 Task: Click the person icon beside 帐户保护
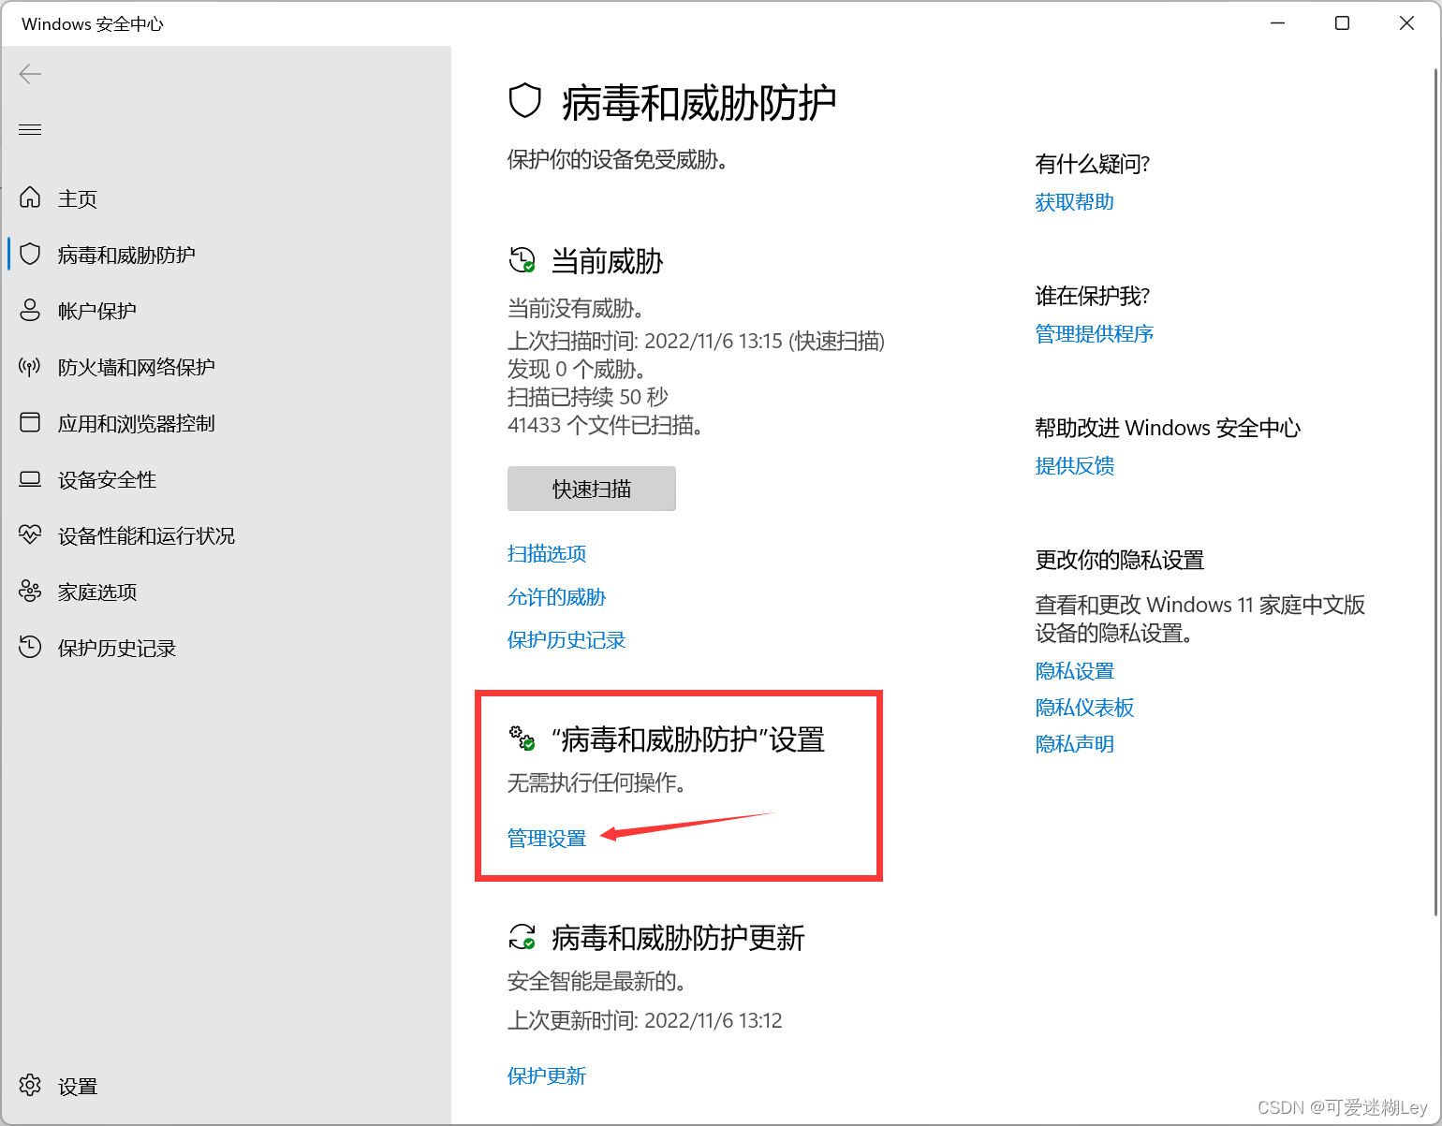click(30, 310)
